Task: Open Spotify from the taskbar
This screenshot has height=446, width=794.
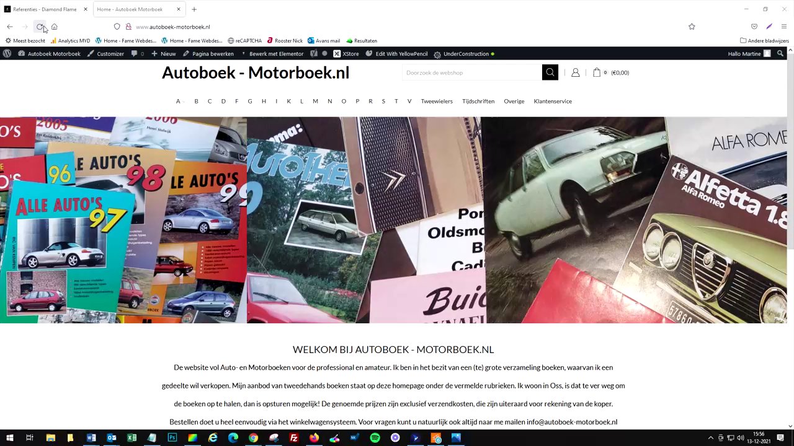Action: point(375,438)
